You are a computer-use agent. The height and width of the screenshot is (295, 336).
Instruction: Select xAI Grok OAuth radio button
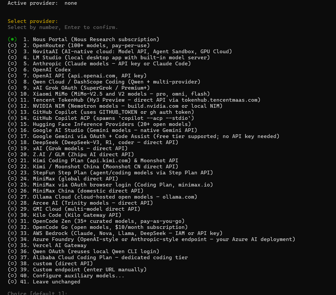point(12,88)
